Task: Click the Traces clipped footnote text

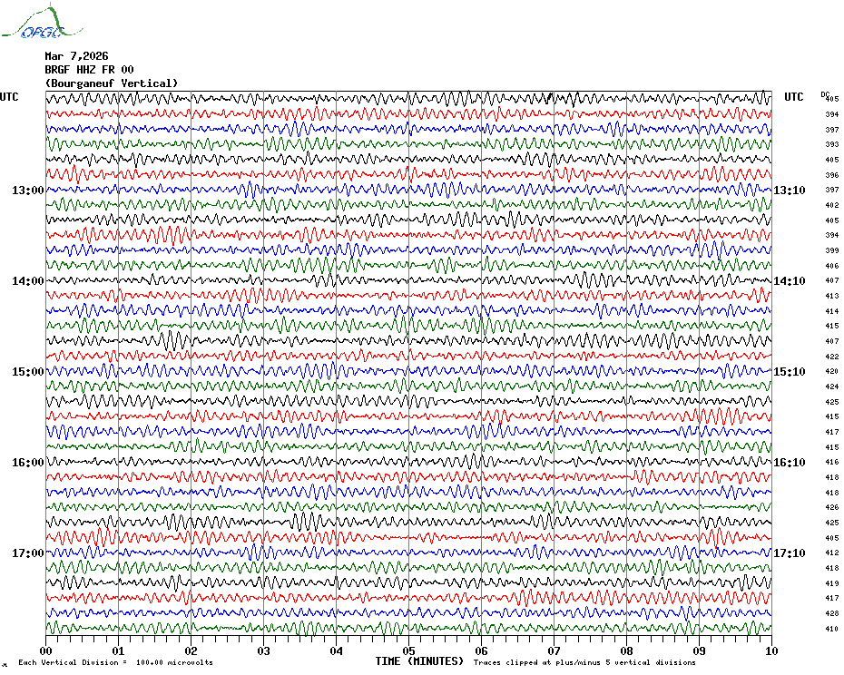Action: (x=584, y=662)
